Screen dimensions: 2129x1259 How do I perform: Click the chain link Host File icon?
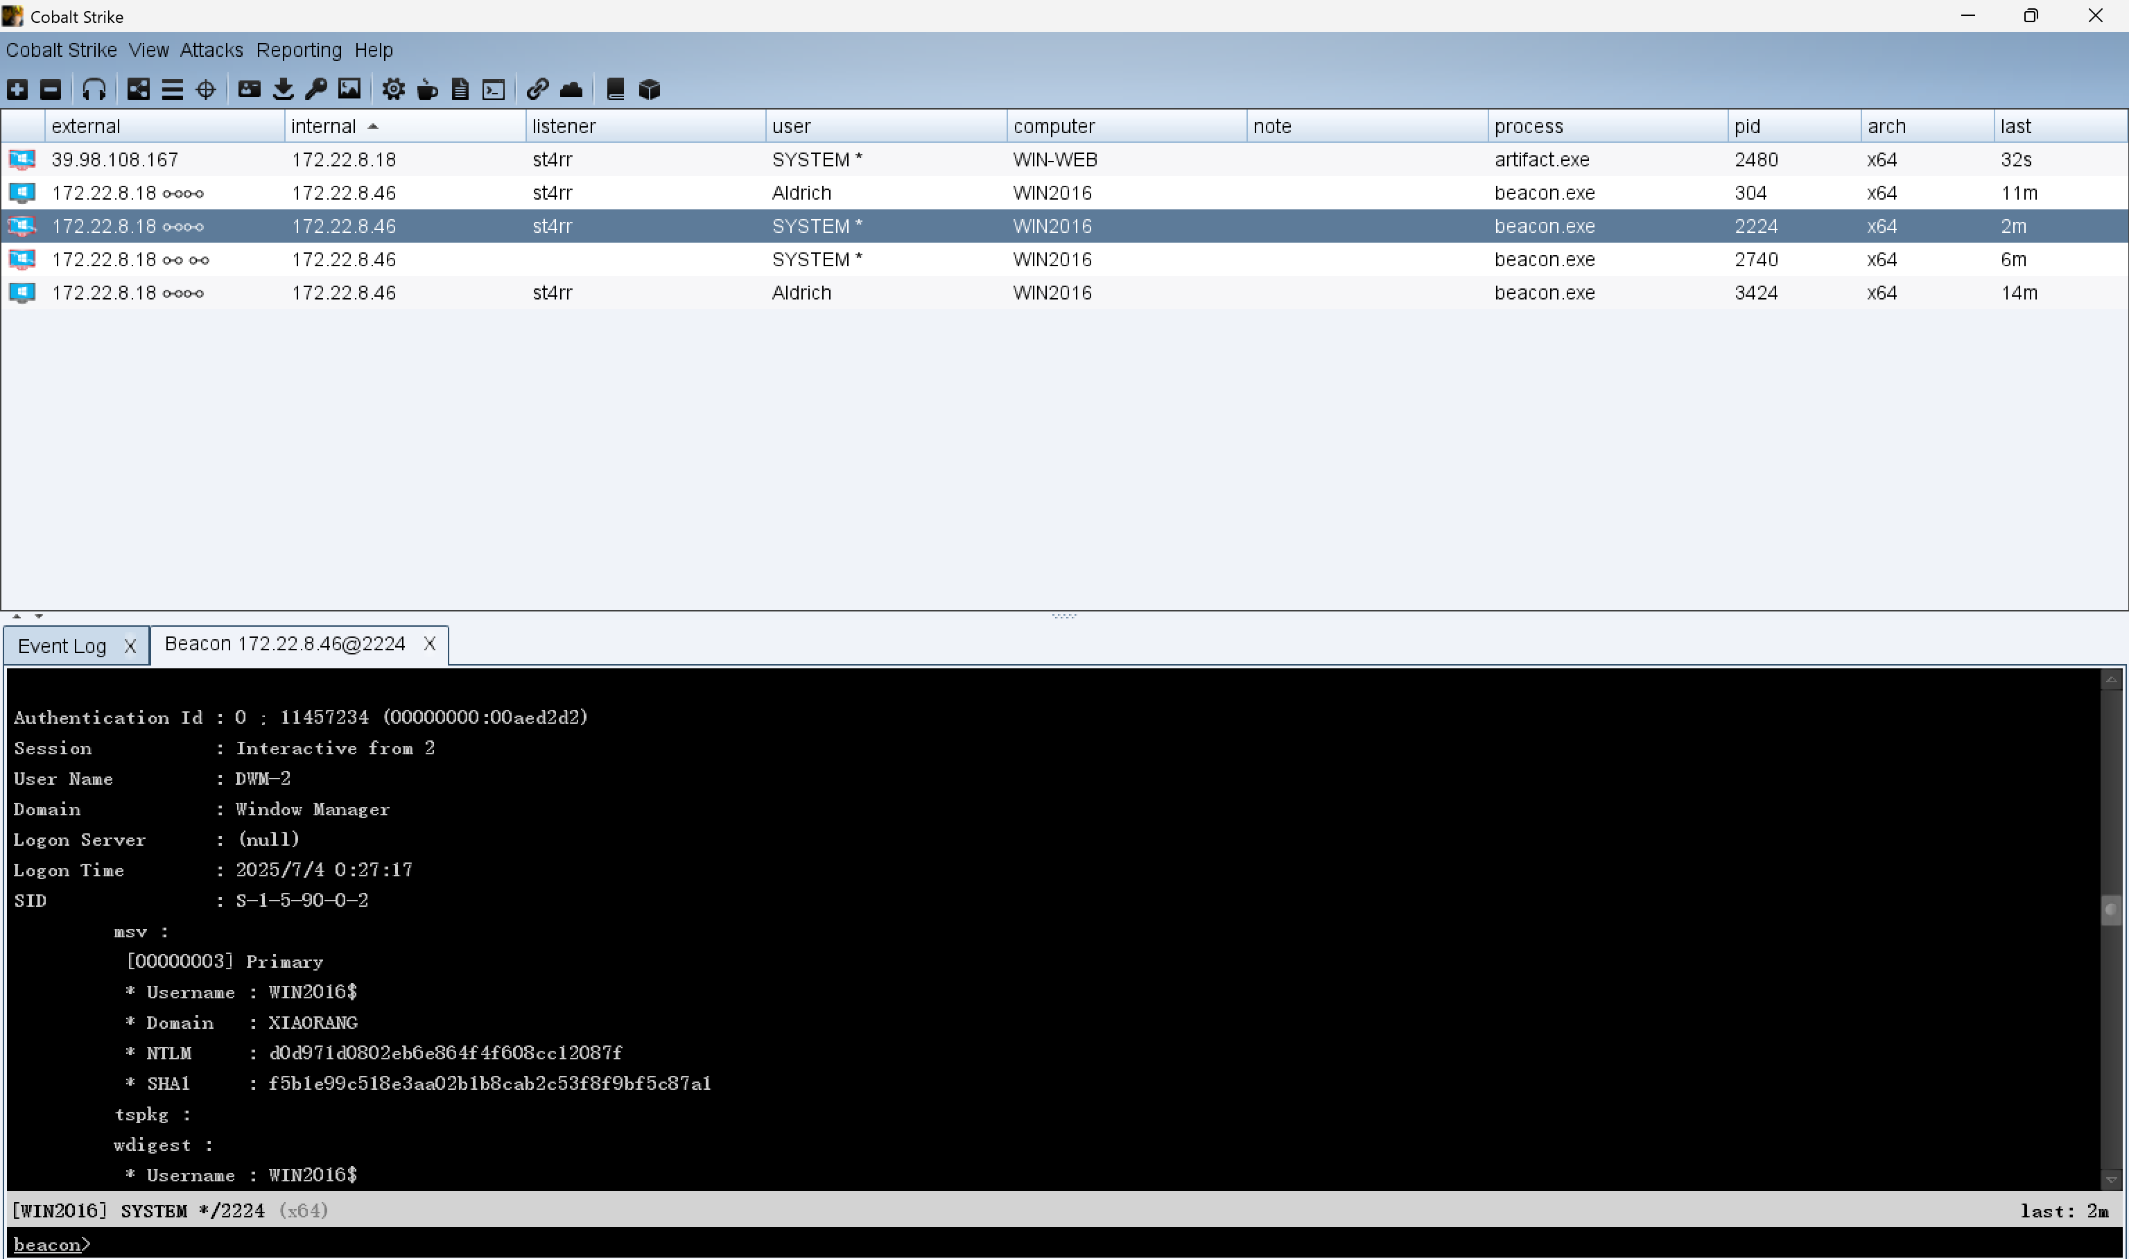coord(537,89)
